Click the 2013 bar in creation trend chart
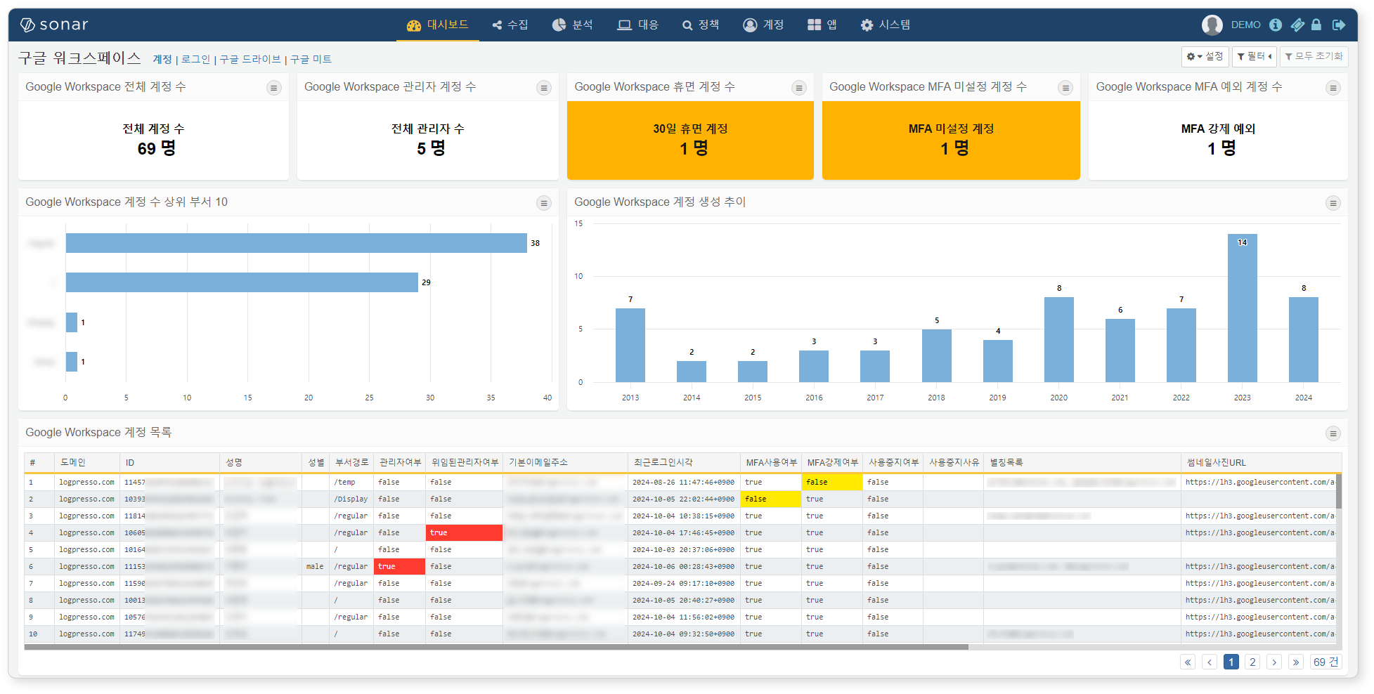1374x694 pixels. [630, 345]
